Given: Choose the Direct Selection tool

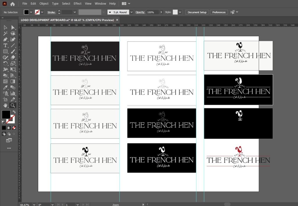Looking at the screenshot, I should 13,27.
